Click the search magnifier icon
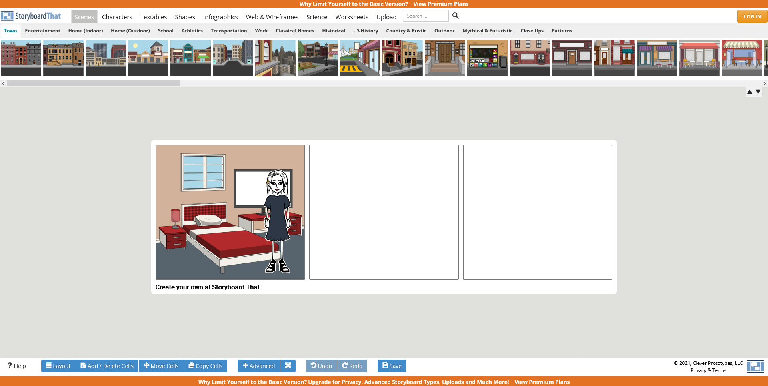 point(456,16)
